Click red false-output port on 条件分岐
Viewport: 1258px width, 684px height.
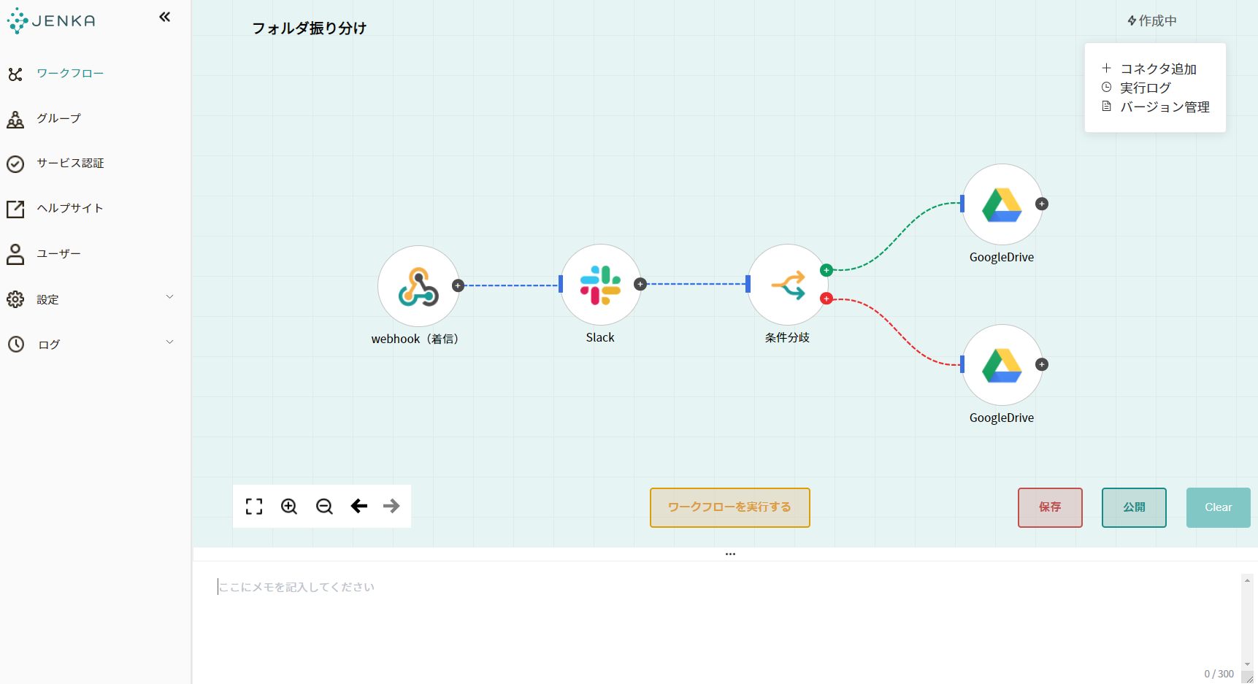[x=826, y=299]
